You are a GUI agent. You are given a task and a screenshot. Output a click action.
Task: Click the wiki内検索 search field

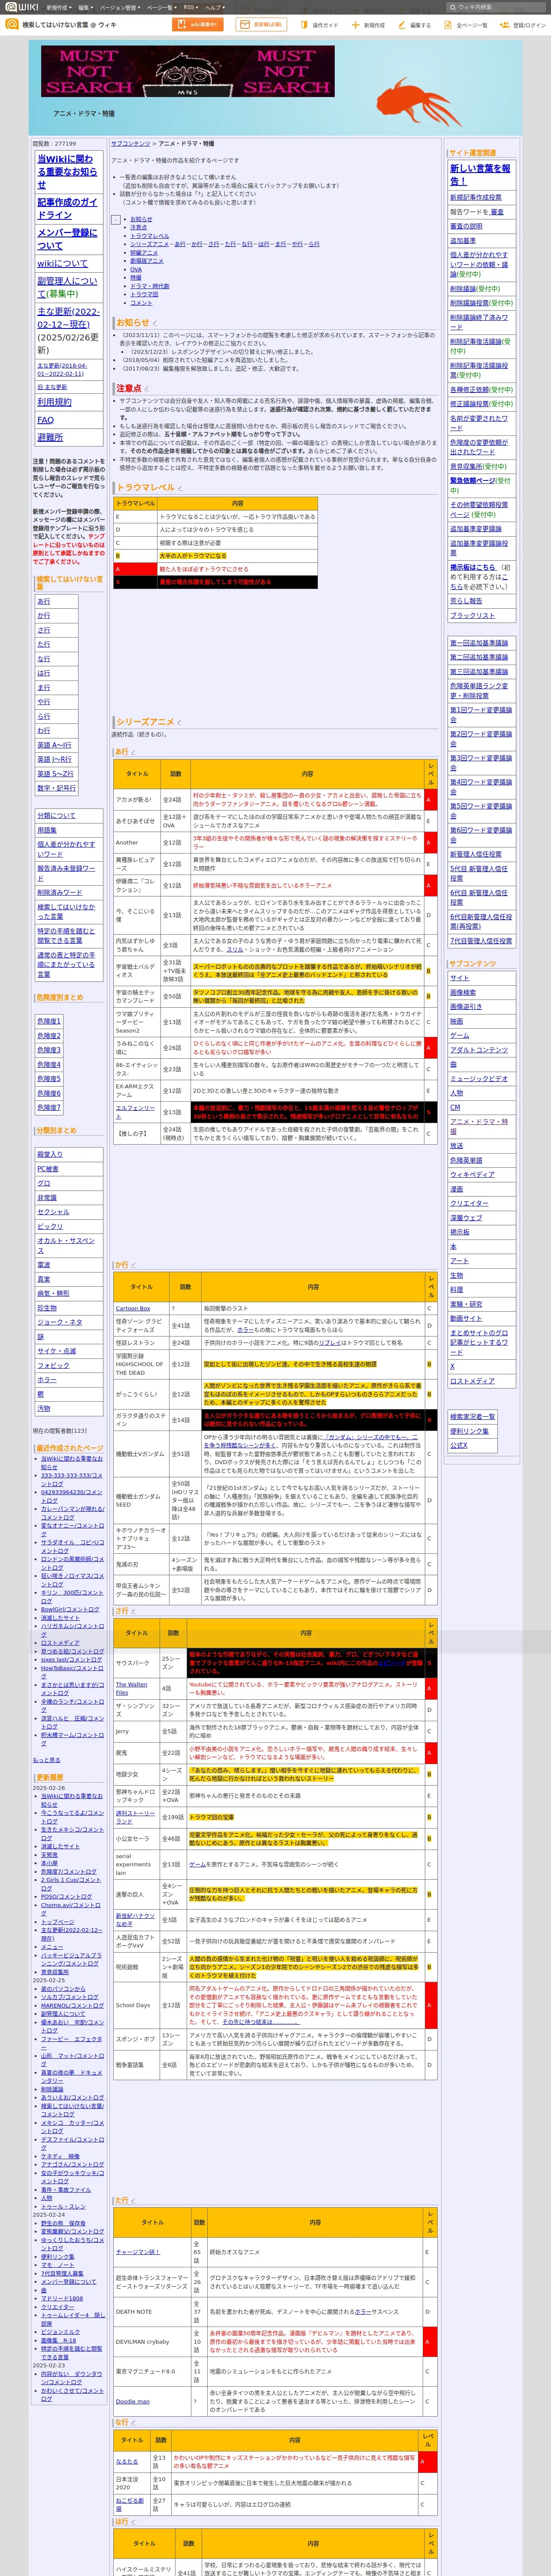click(x=495, y=7)
